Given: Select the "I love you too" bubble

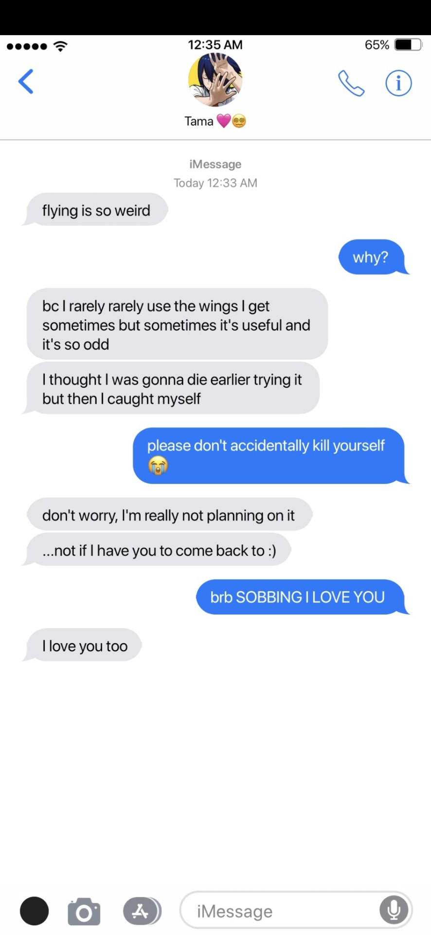Looking at the screenshot, I should coord(83,645).
